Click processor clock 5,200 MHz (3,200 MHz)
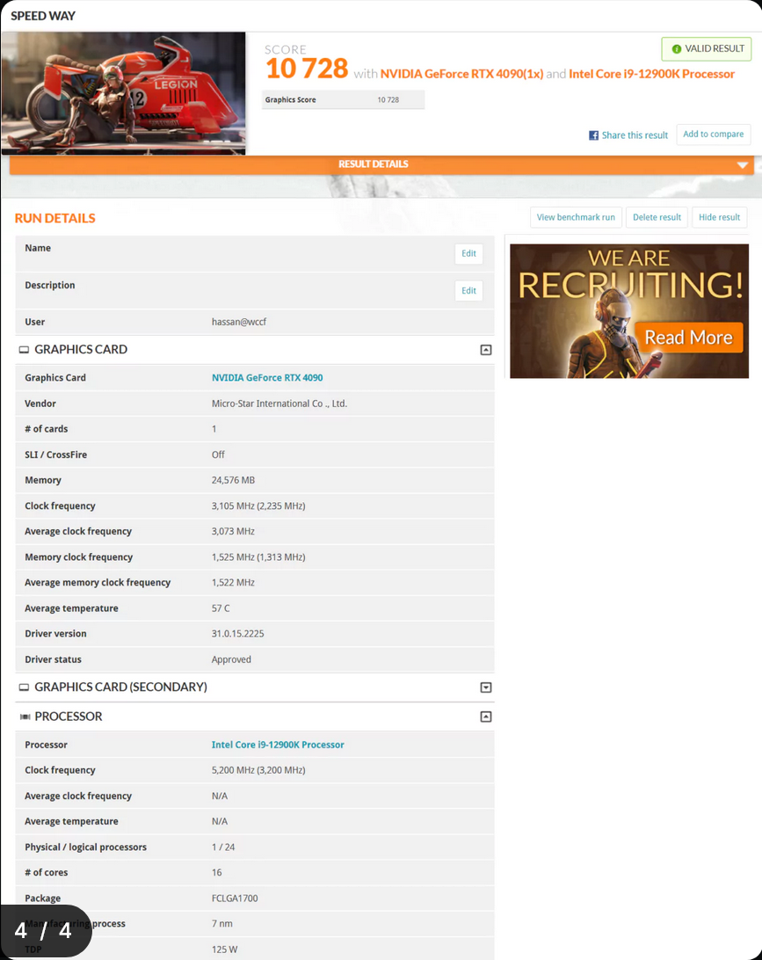This screenshot has height=960, width=762. pos(258,770)
